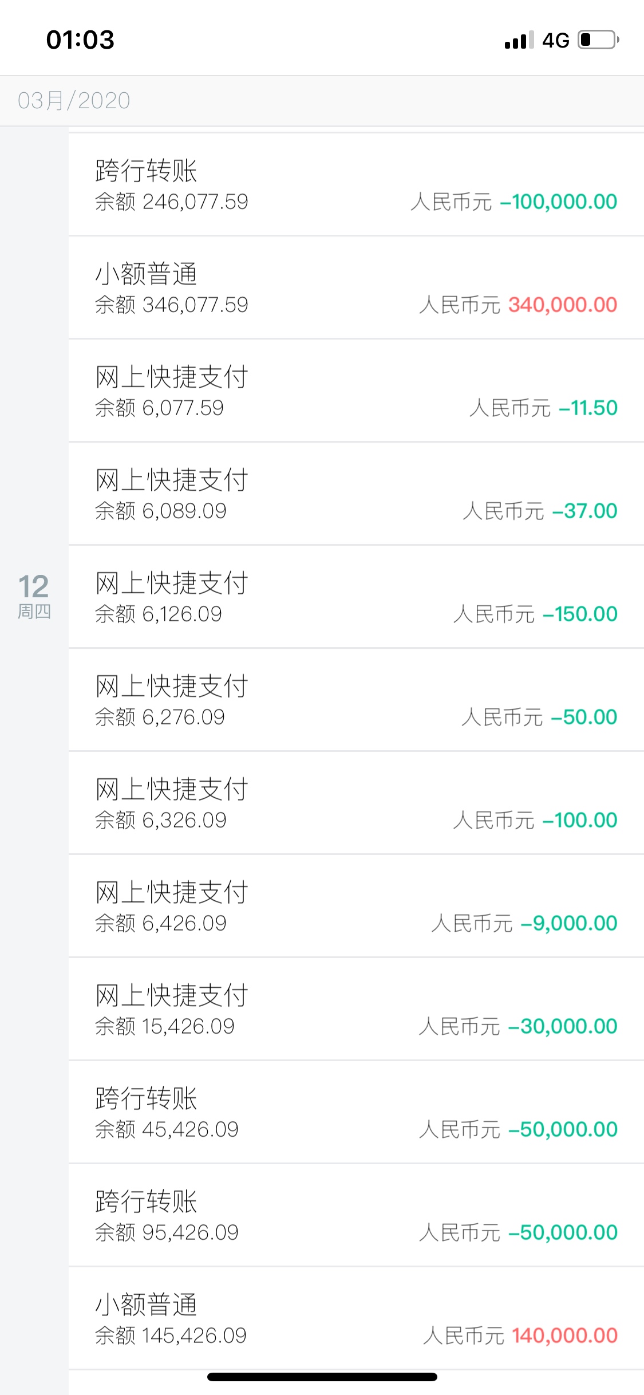Select the -30,000.00 网上快捷支付 transaction
Viewport: 644px width, 1395px height.
click(356, 1009)
